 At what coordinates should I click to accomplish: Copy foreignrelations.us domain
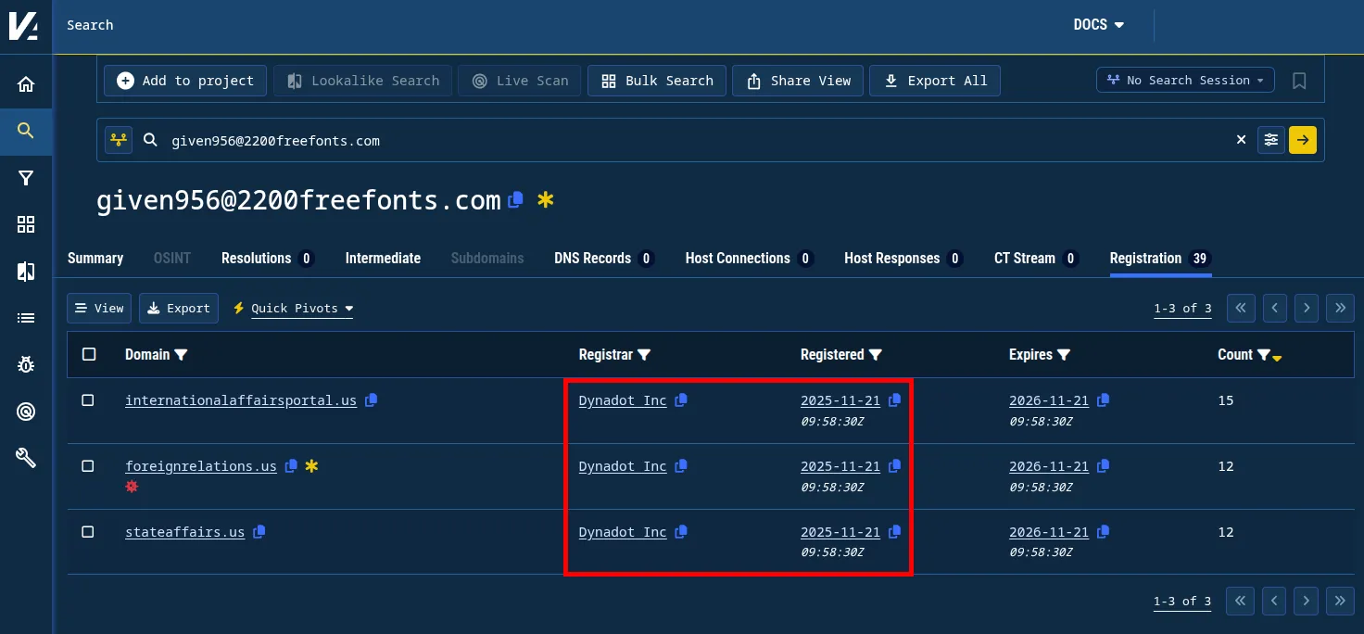click(291, 466)
